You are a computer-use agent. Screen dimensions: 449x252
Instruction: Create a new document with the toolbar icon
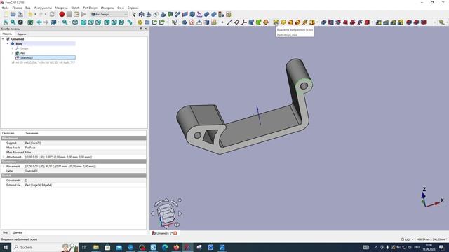coord(6,14)
